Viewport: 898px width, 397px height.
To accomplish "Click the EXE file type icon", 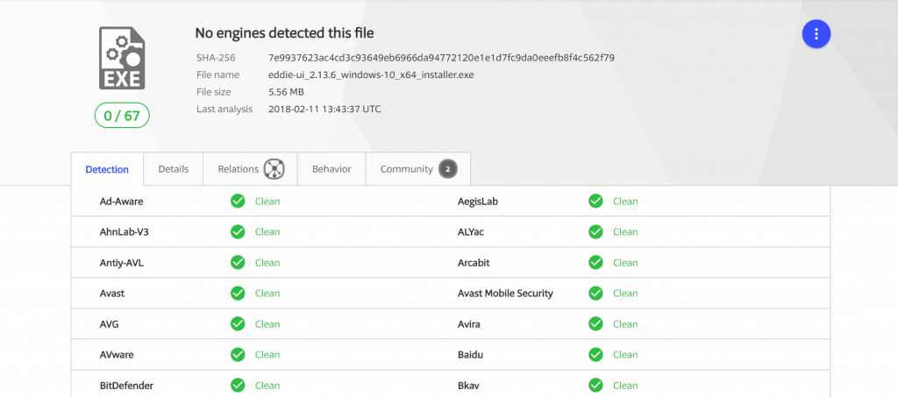I will (x=121, y=57).
